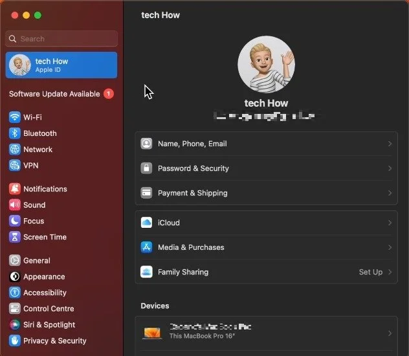Image resolution: width=409 pixels, height=356 pixels.
Task: Click the Family Sharing icon
Action: pos(146,272)
